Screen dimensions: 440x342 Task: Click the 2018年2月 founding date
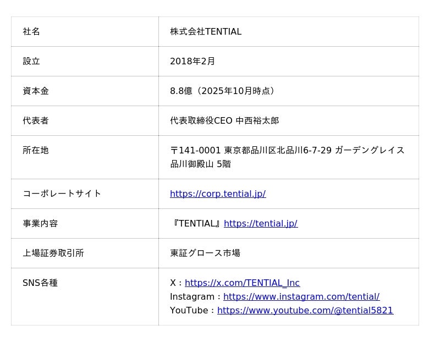coord(193,61)
